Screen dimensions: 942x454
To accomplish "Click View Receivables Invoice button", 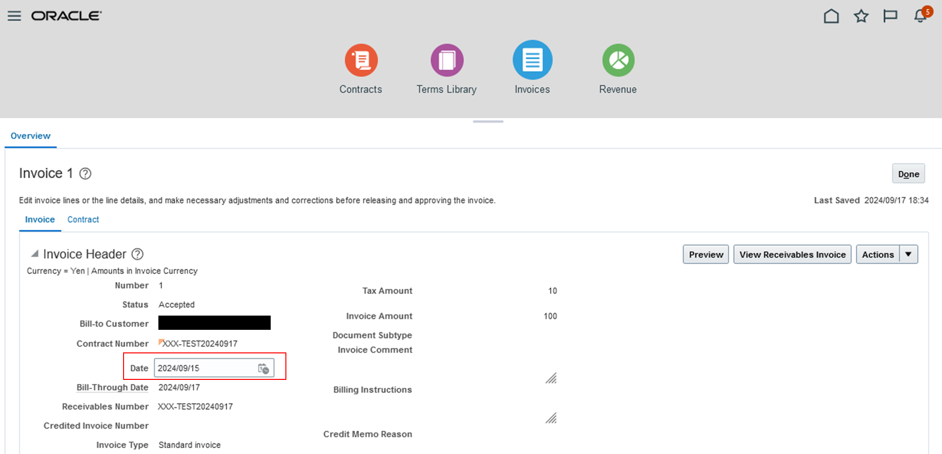I will [792, 254].
